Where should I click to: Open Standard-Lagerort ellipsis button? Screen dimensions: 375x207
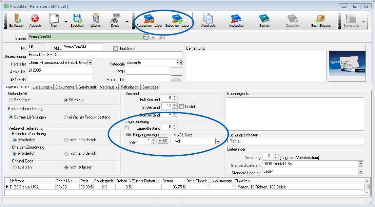[360, 172]
